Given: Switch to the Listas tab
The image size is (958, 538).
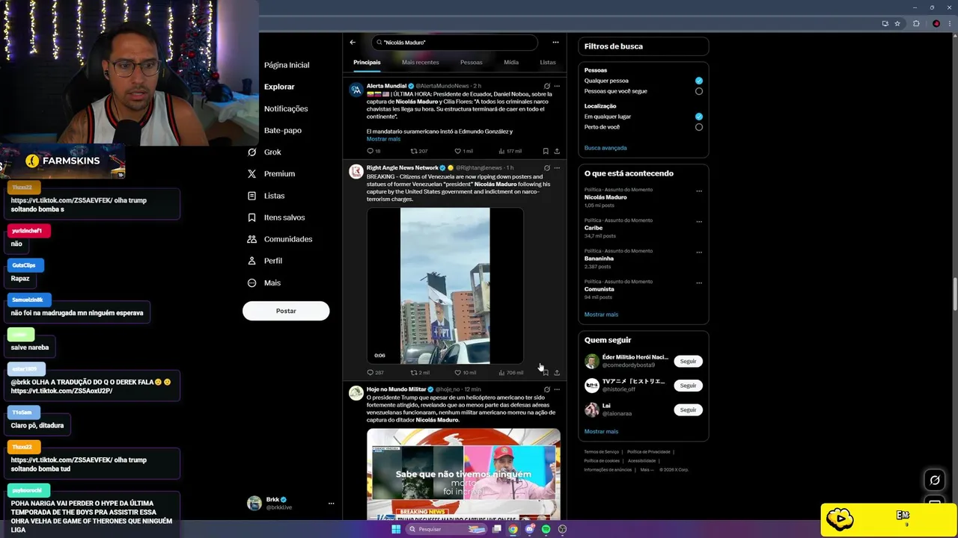Looking at the screenshot, I should (x=548, y=62).
